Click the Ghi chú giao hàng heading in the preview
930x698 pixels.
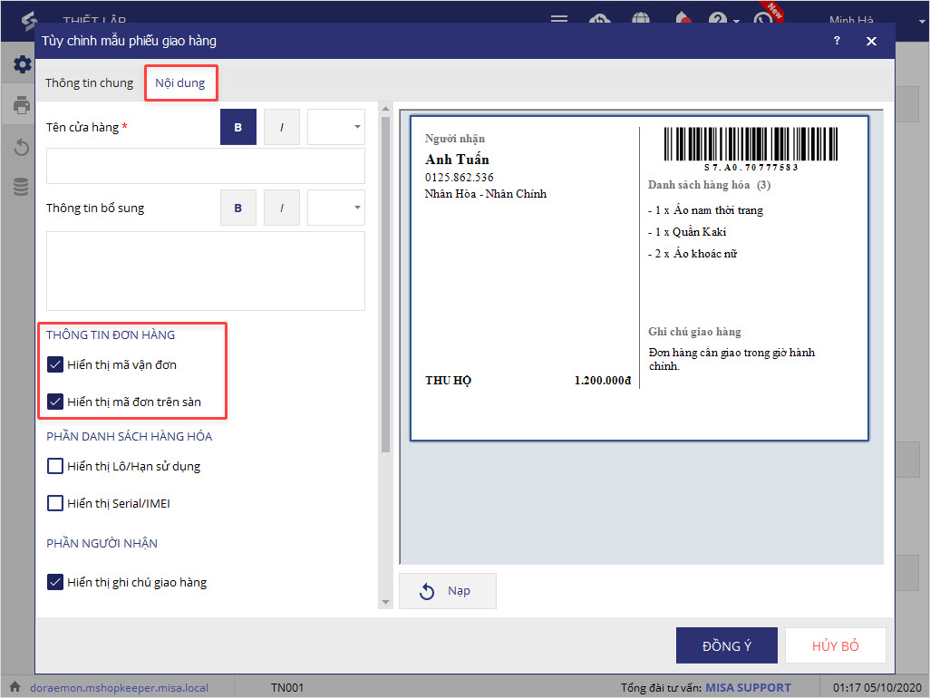tap(694, 332)
